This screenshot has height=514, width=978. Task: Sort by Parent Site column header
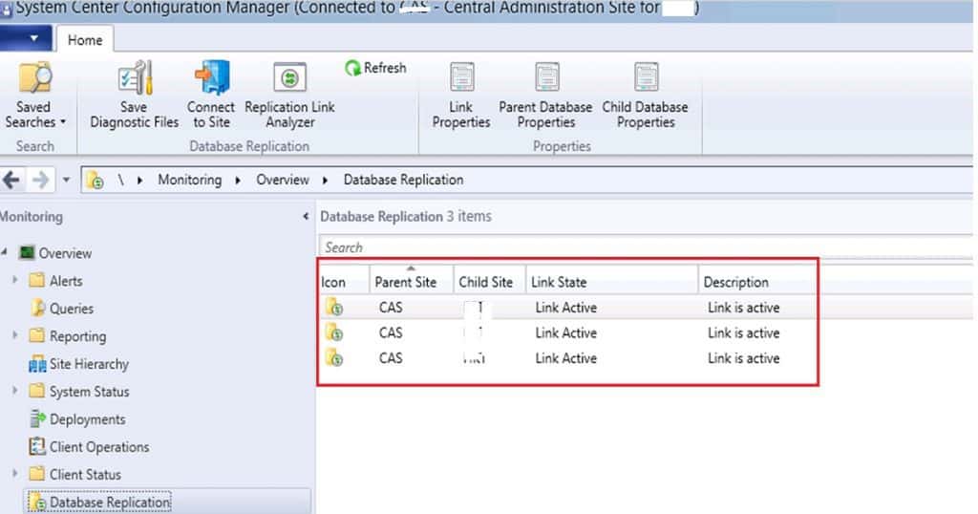(x=405, y=282)
